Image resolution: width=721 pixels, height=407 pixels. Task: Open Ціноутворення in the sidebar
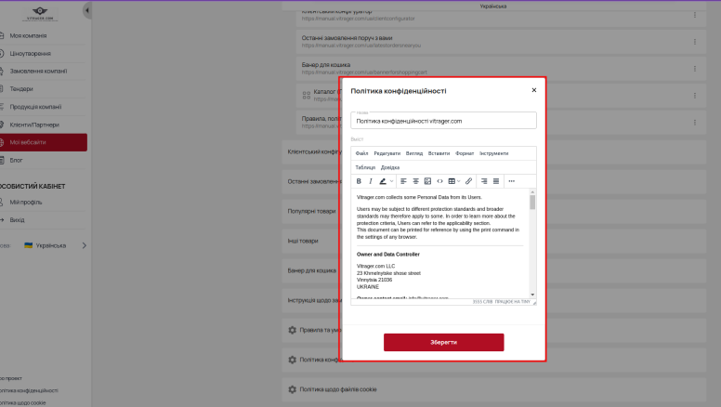point(30,54)
